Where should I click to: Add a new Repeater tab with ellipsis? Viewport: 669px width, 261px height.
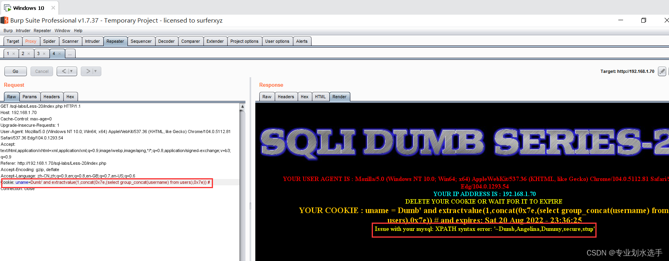(70, 53)
